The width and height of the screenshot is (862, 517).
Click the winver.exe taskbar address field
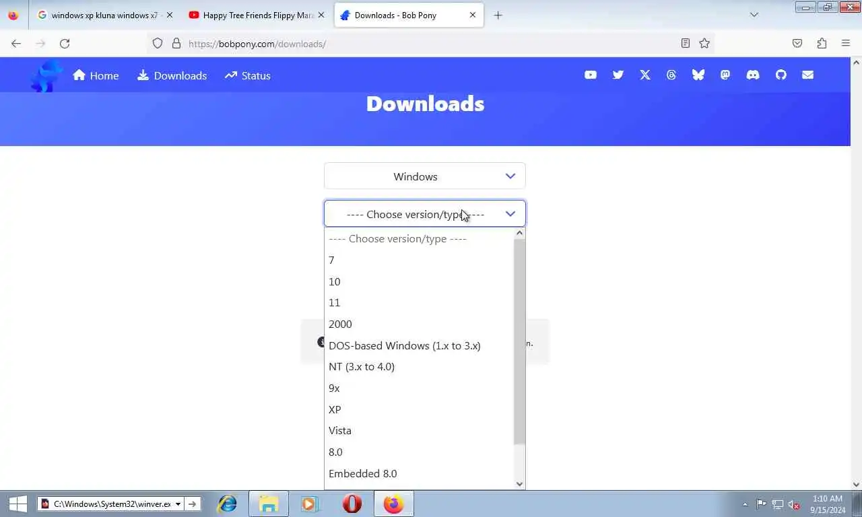coord(112,504)
